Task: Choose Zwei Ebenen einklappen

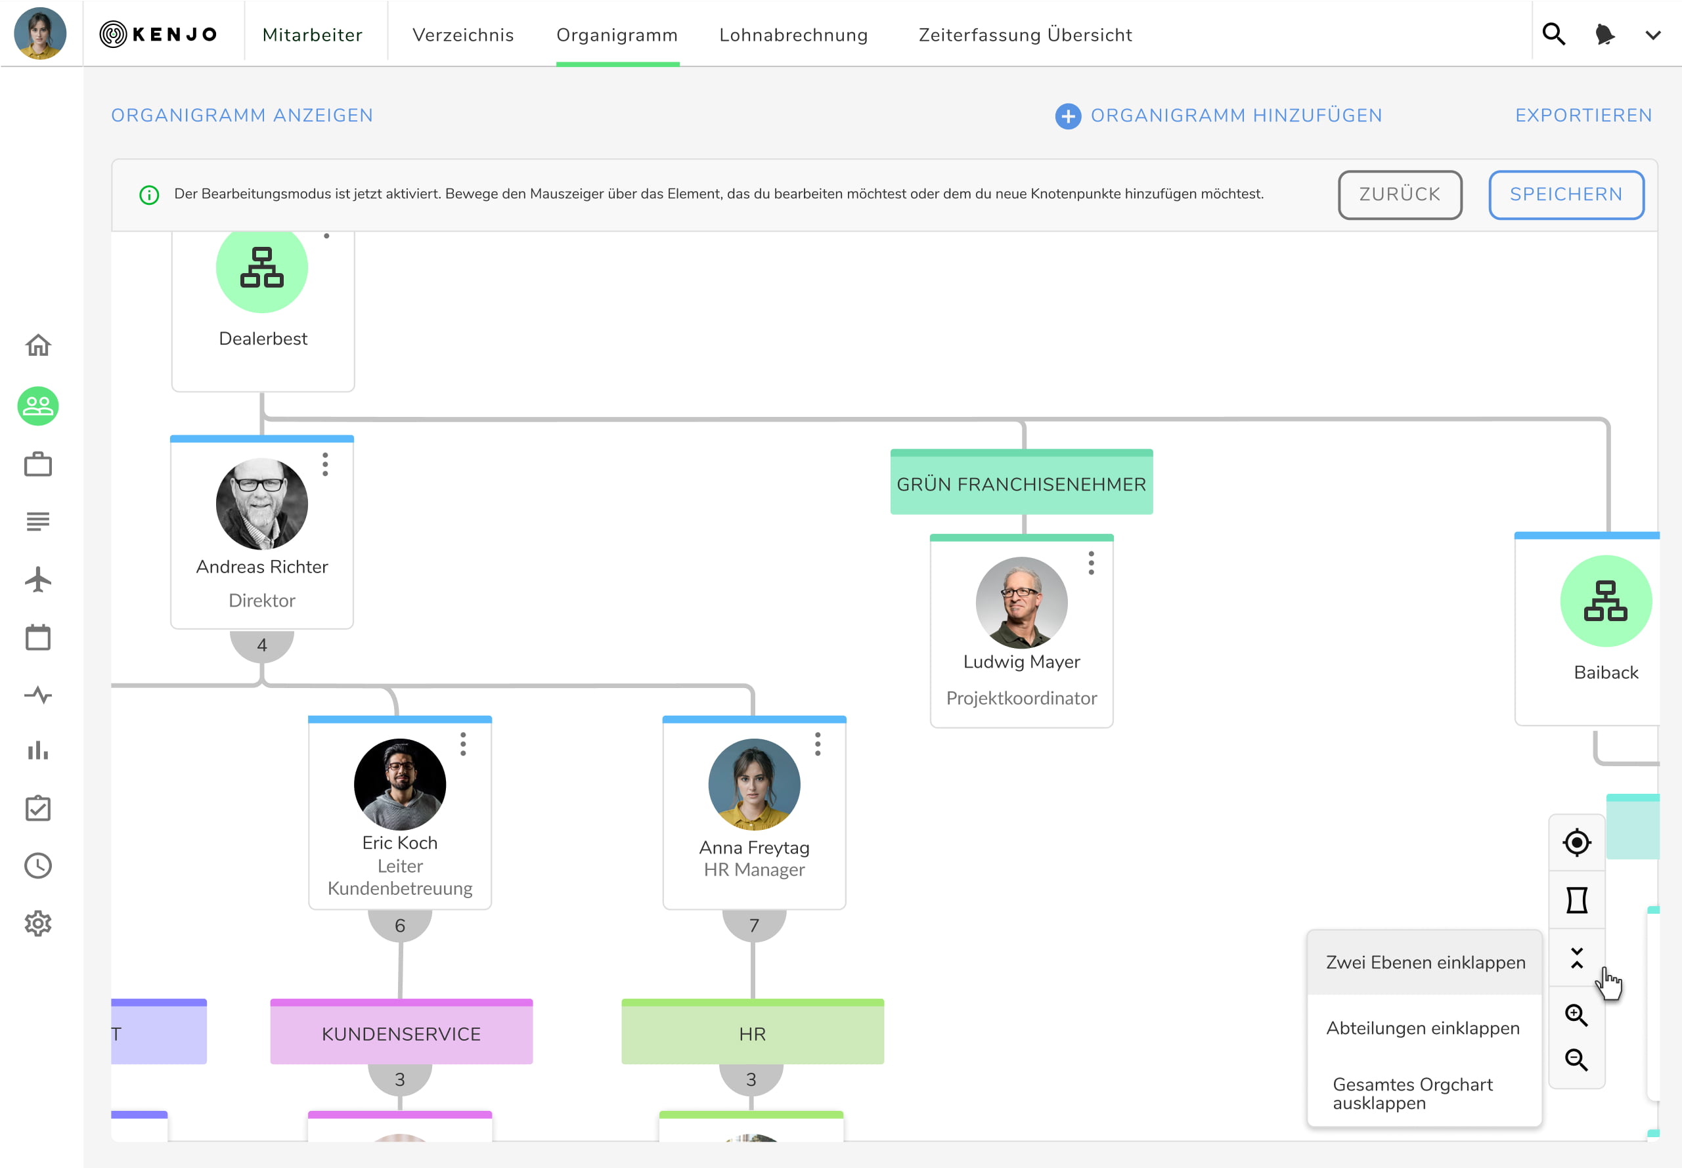Action: pyautogui.click(x=1425, y=963)
